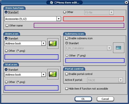The width and height of the screenshot is (129, 104).
Task: Expand the Stat.icon Address book dropdown
Action: click(x=44, y=75)
